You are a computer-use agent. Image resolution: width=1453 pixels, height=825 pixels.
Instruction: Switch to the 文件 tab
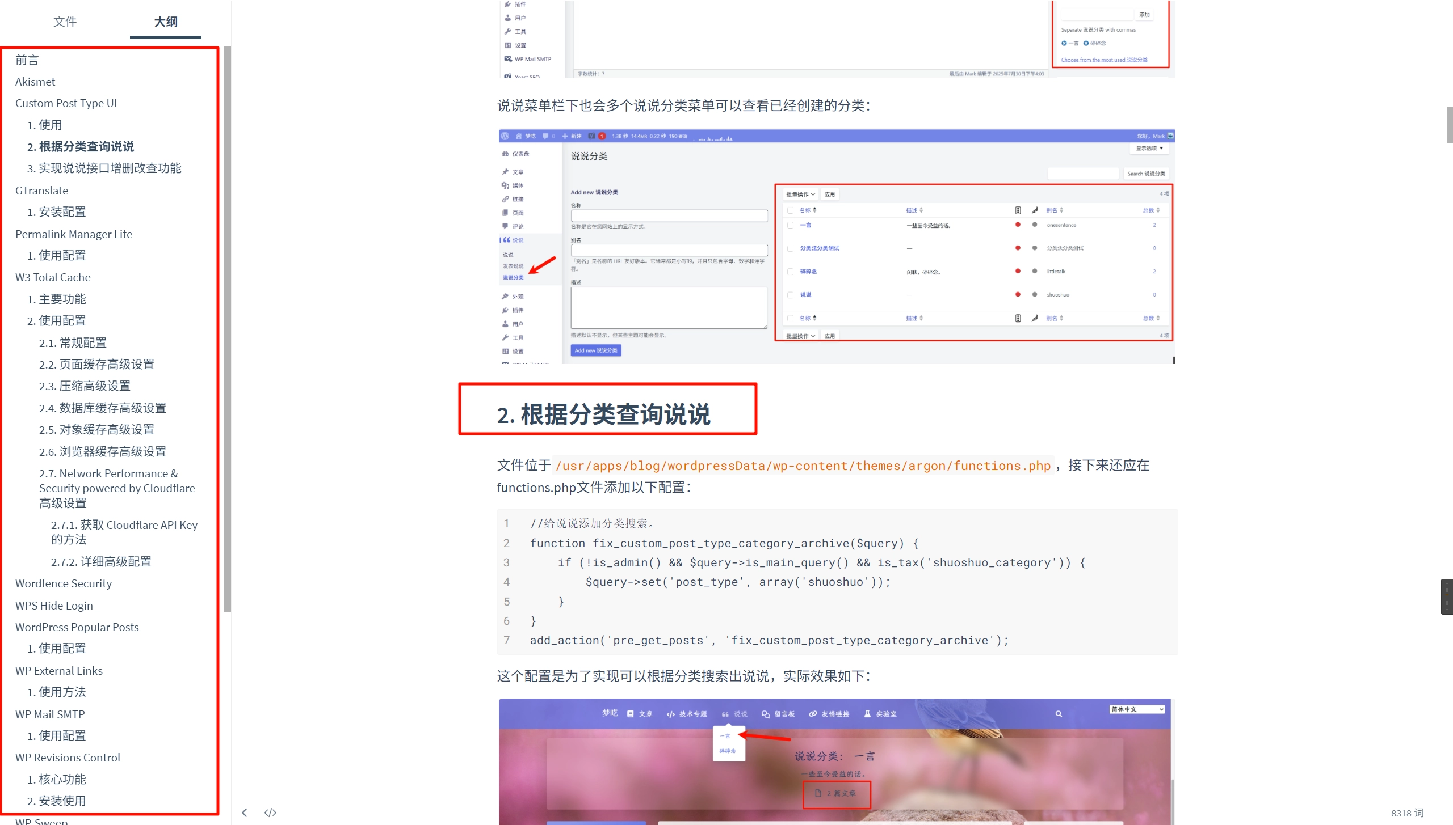click(65, 22)
